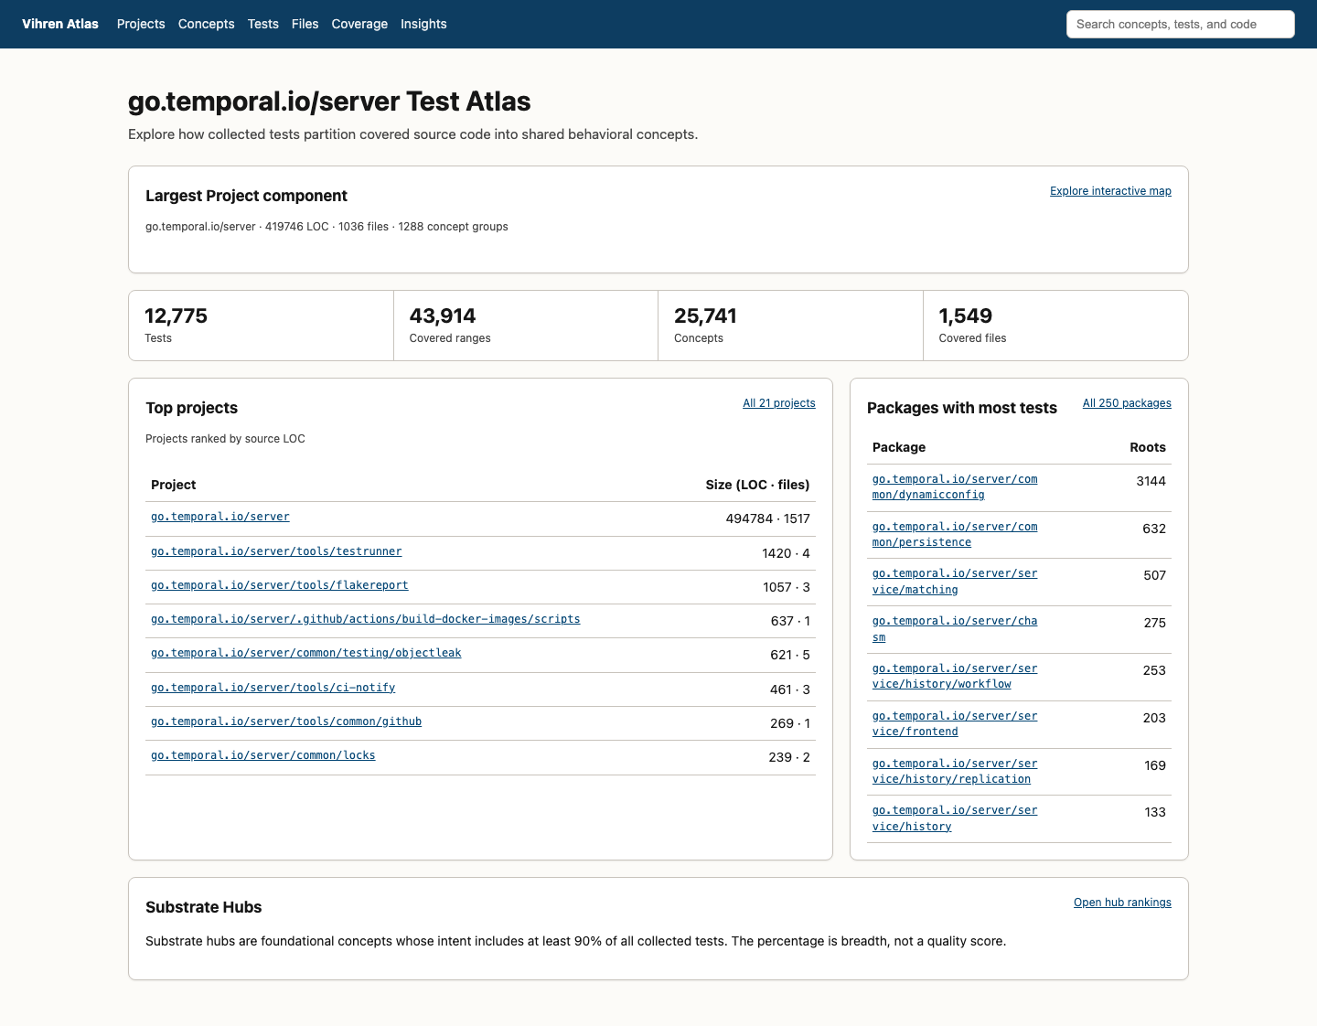Screen dimensions: 1317x1026
Task: Click the roots value 507
Action: tap(1154, 575)
